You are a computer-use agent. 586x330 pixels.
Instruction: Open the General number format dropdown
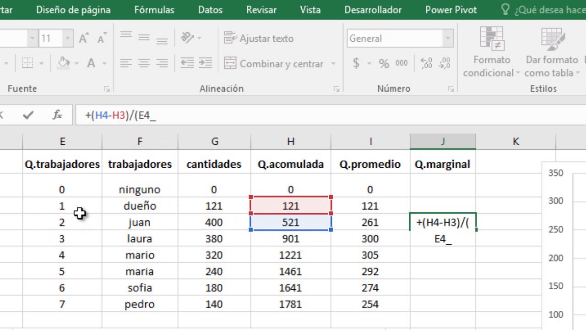coord(448,38)
